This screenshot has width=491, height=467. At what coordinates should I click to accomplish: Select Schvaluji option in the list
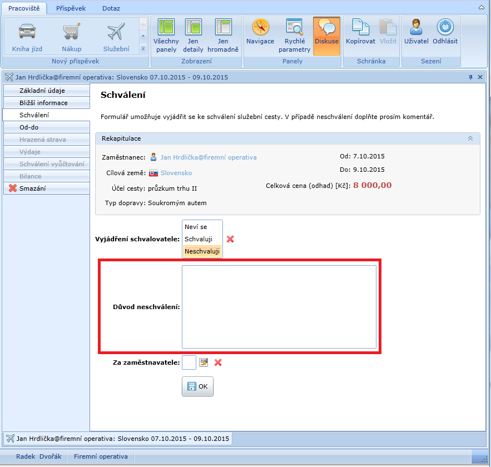(x=199, y=239)
